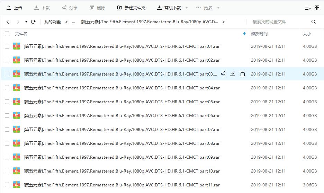324x193 pixels.
Task: Select the file name ending part08.rar
Action: (121, 143)
